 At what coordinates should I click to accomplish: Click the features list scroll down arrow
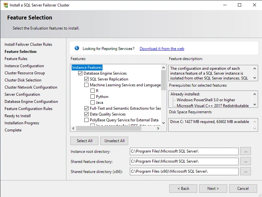(x=164, y=123)
